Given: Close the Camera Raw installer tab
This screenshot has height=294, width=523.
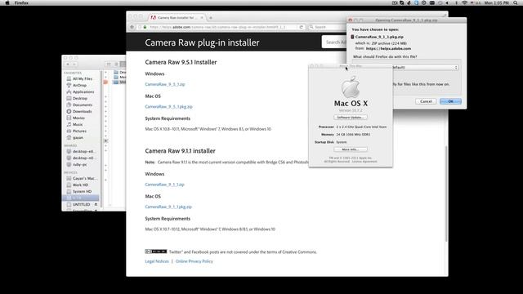Looking at the screenshot, I should [202, 17].
